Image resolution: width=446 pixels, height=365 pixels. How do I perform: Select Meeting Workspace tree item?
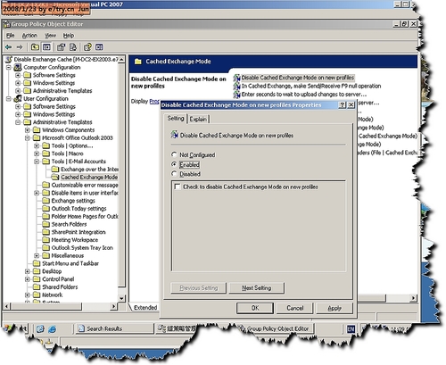click(75, 240)
